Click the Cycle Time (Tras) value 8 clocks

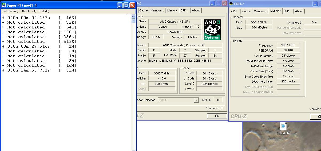click(288, 71)
